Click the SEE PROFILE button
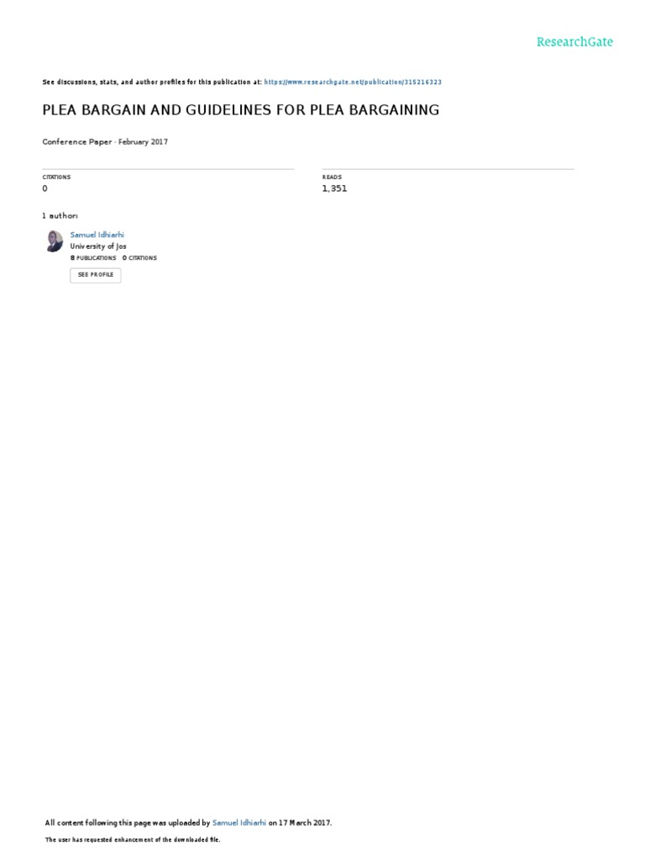 96,275
